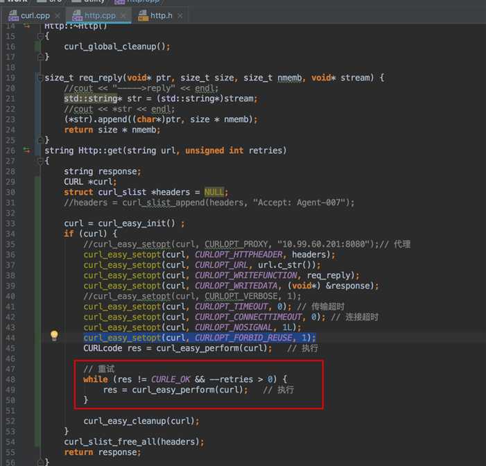Click the 'return response;' statement
Screen dimensions: 486x466
[103, 452]
